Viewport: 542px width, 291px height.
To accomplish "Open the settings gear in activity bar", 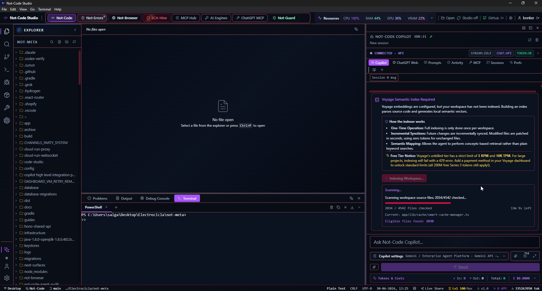I will 7,278.
